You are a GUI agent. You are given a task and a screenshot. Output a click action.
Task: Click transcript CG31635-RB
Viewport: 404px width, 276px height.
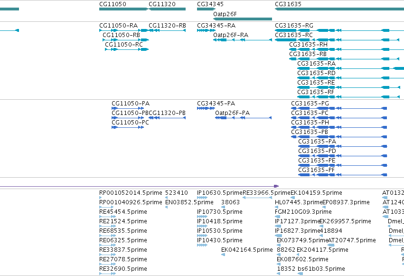point(344,59)
